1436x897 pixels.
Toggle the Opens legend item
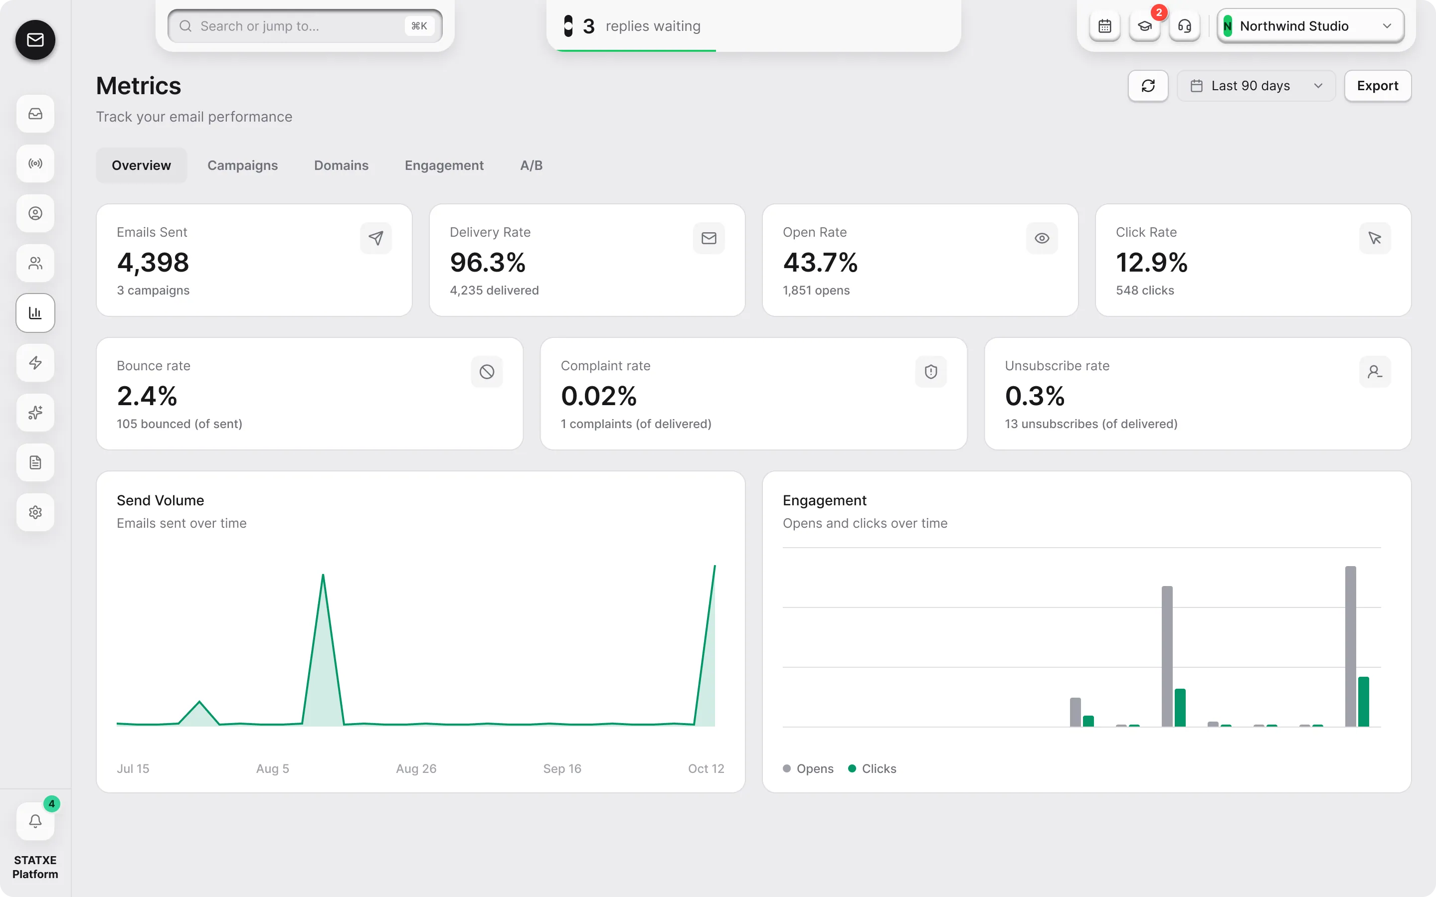pos(808,769)
